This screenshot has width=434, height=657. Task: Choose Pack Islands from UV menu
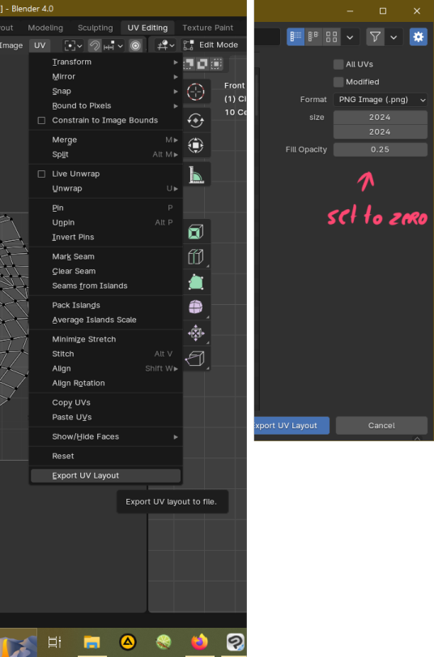106,305
